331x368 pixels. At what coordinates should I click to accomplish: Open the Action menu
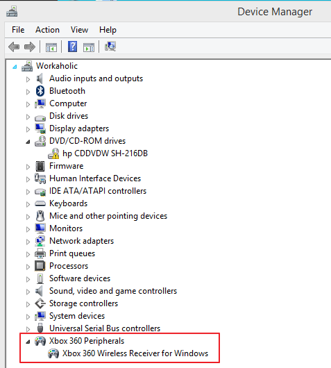click(47, 30)
